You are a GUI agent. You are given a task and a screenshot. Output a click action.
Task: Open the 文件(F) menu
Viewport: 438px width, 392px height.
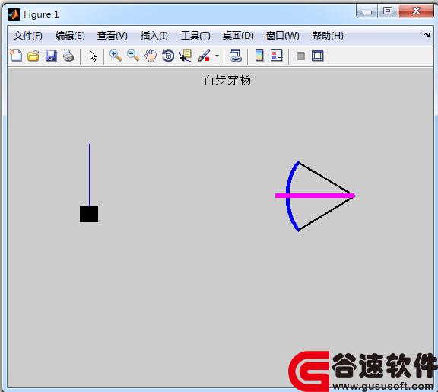point(28,36)
